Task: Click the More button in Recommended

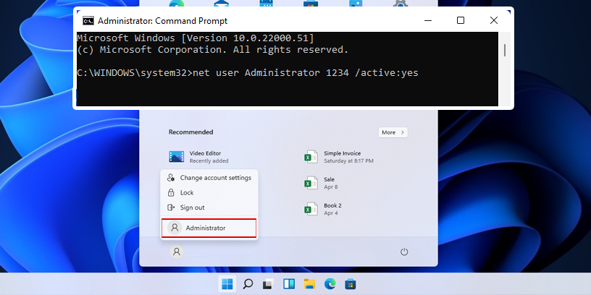Action: click(393, 132)
